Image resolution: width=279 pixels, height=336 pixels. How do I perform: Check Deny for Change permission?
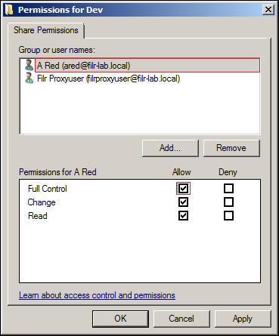[228, 202]
